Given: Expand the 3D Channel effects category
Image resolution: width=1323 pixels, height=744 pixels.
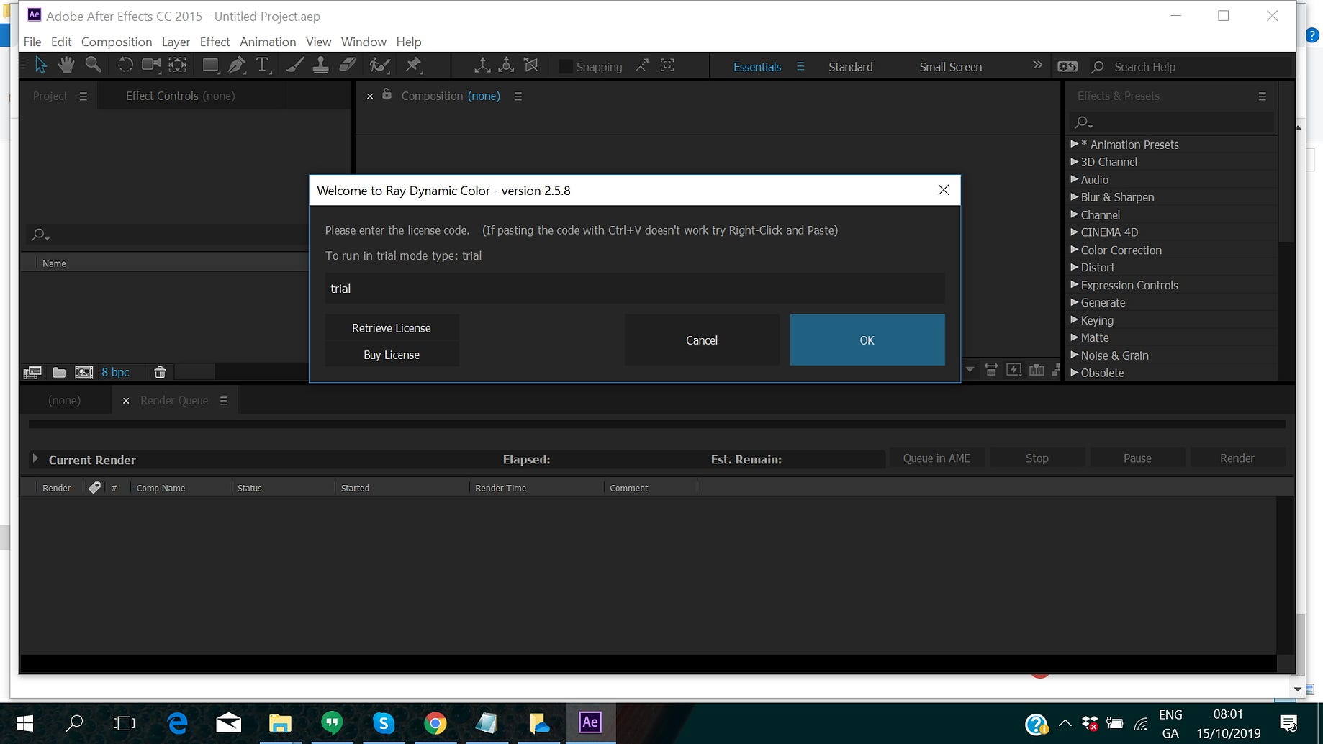Looking at the screenshot, I should [x=1074, y=161].
